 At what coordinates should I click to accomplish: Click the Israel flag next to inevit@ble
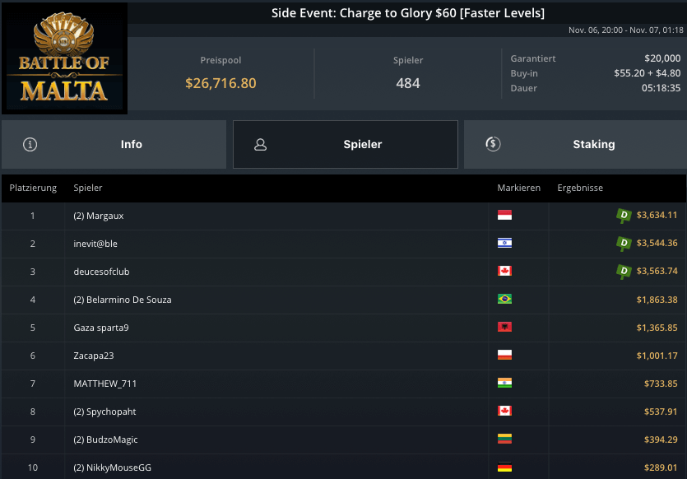click(504, 244)
